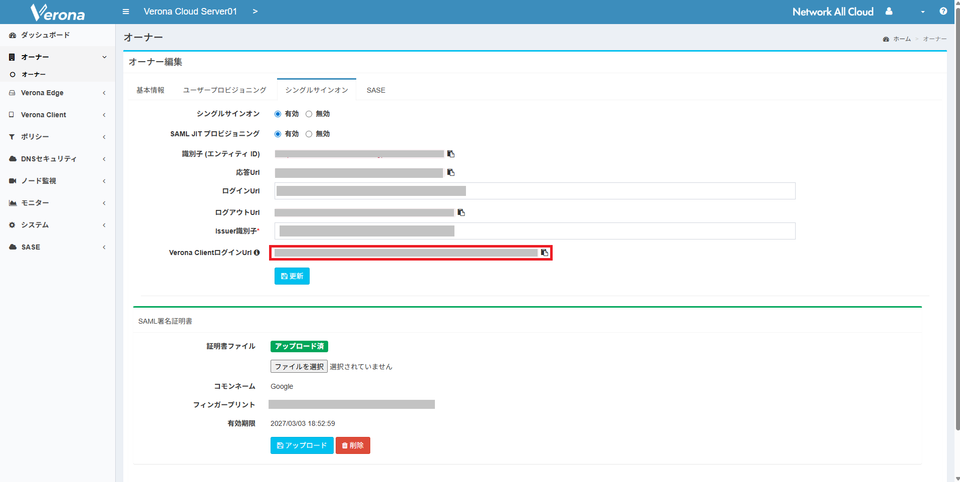Copy the Verona Client login Url

coord(545,253)
